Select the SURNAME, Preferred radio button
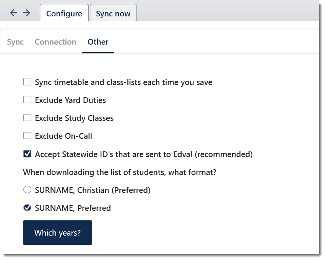The image size is (325, 260). [28, 207]
